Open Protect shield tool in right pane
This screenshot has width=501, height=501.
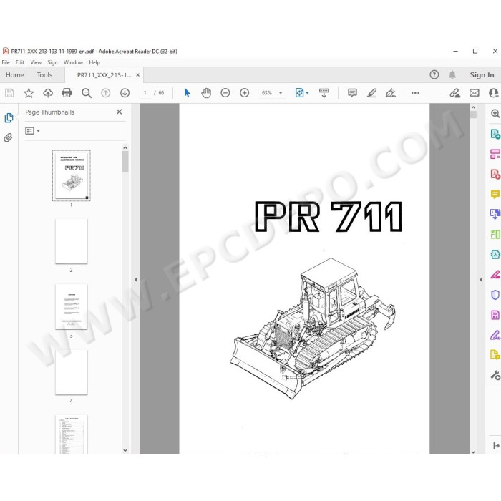pos(495,295)
